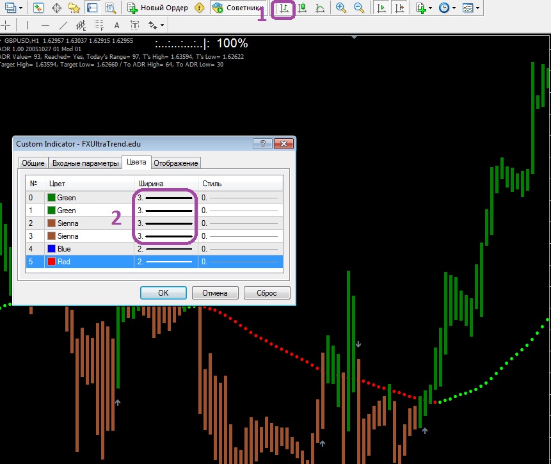Expand the Arrows tool dropdown
This screenshot has height=464, width=551.
click(162, 25)
